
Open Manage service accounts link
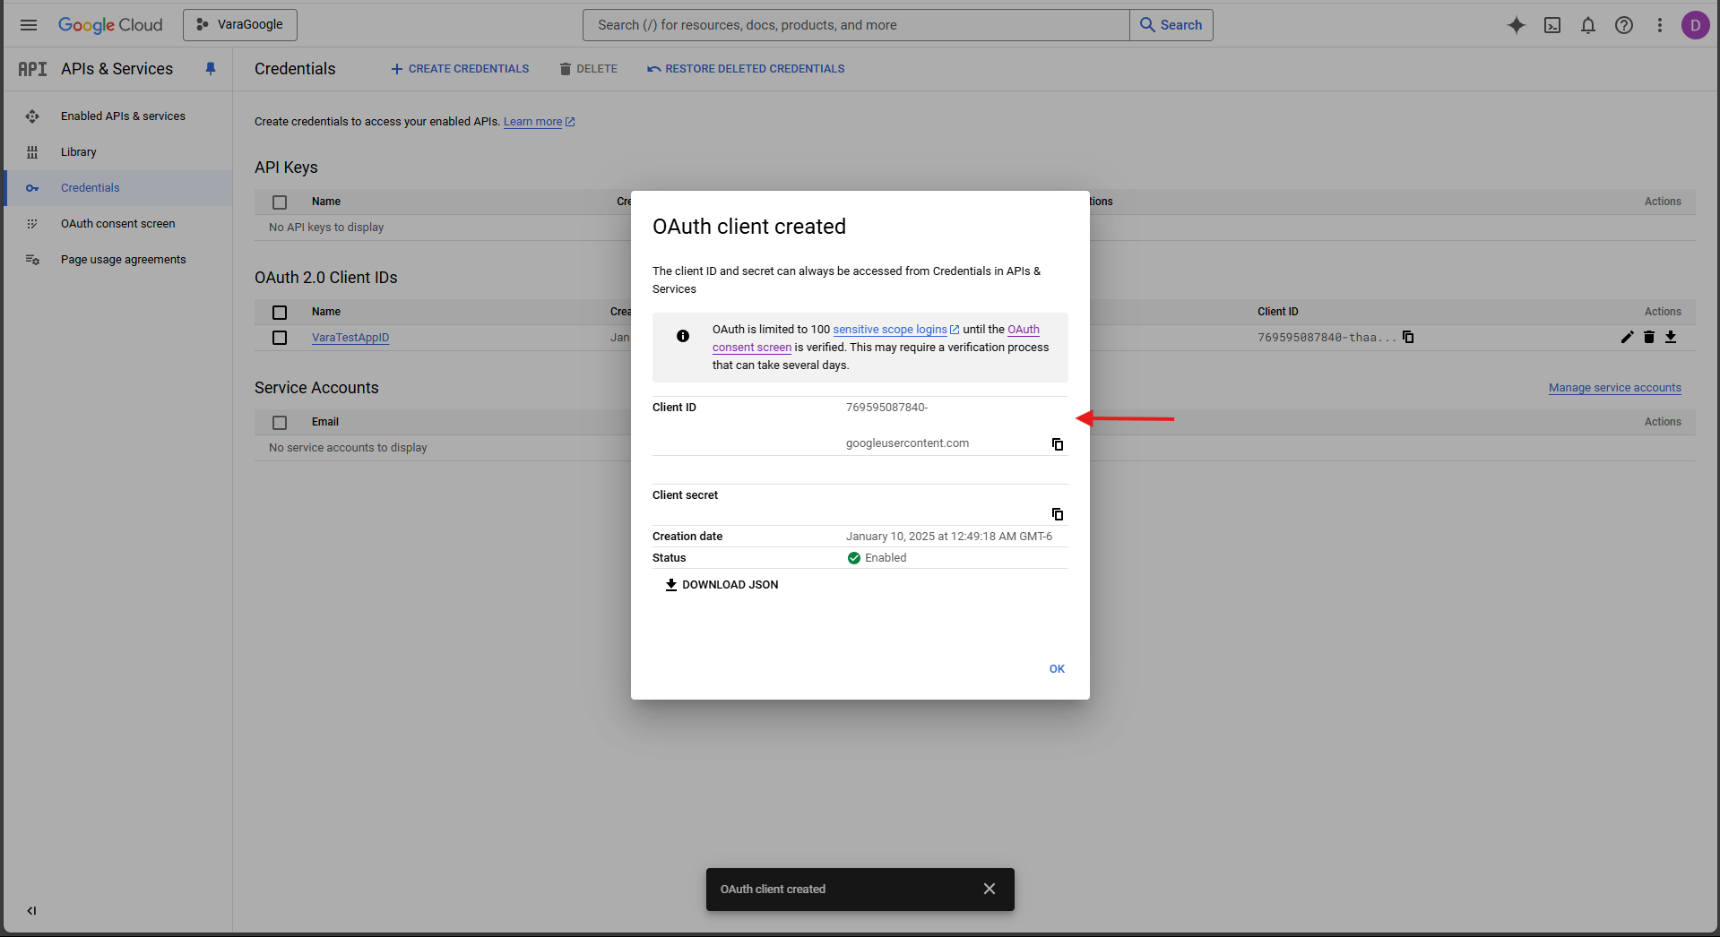click(x=1614, y=388)
